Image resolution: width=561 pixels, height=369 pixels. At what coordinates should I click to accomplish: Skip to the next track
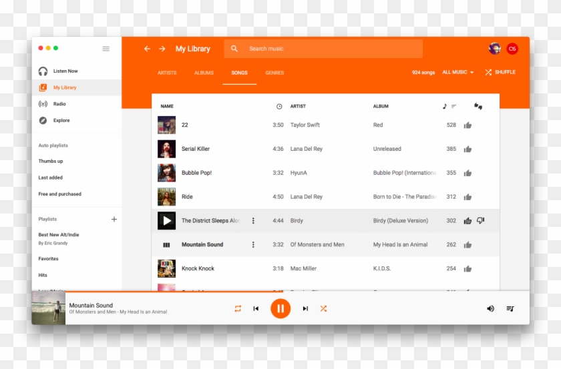pos(305,308)
